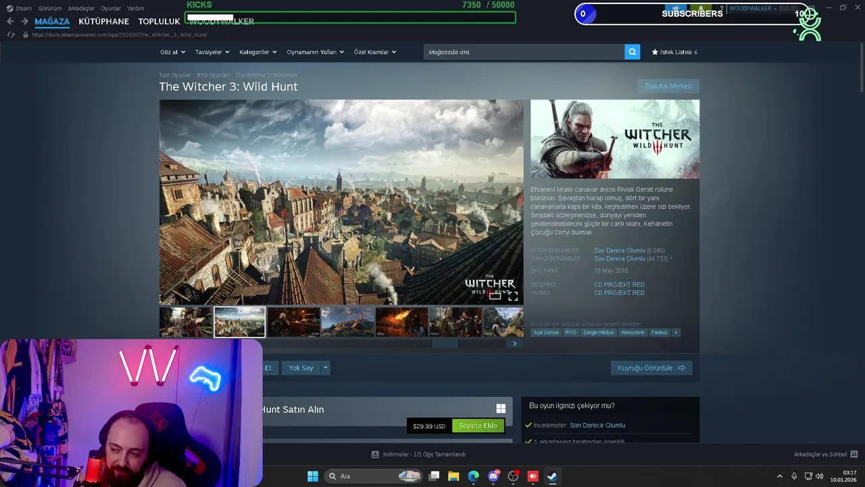The width and height of the screenshot is (865, 487).
Task: Click the Tüm Oyunlar breadcrumb
Action: point(175,75)
